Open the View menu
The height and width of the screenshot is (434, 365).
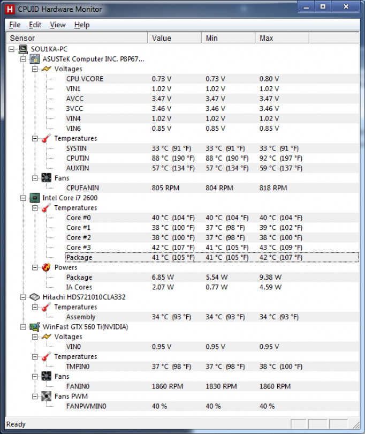pos(57,25)
